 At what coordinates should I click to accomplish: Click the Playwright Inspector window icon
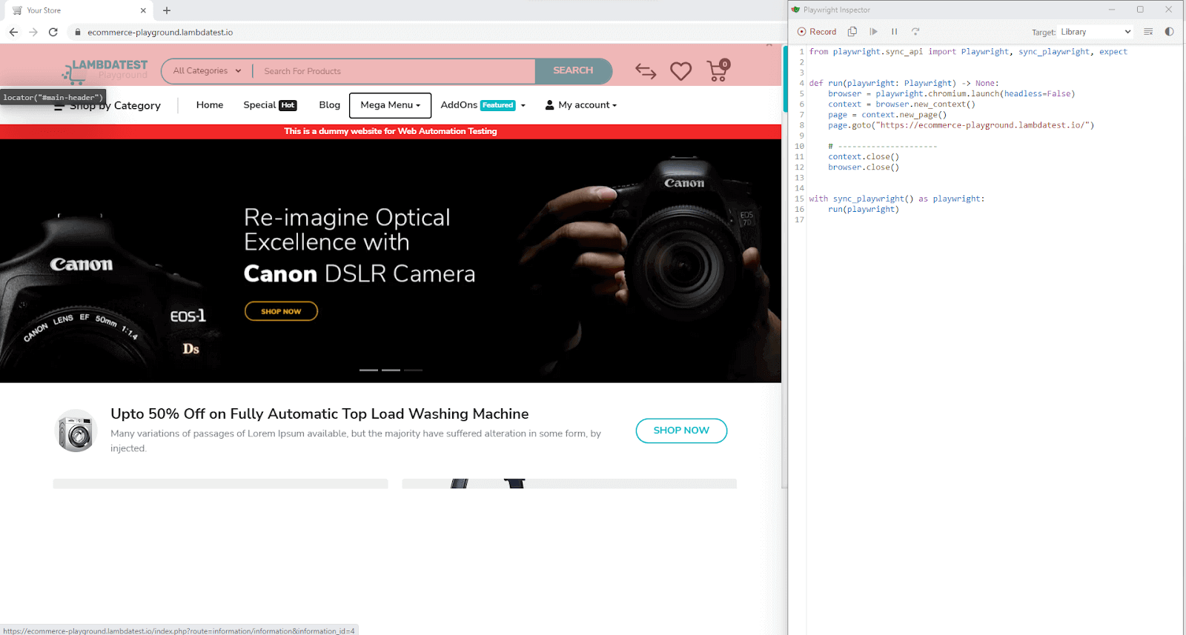(x=796, y=10)
